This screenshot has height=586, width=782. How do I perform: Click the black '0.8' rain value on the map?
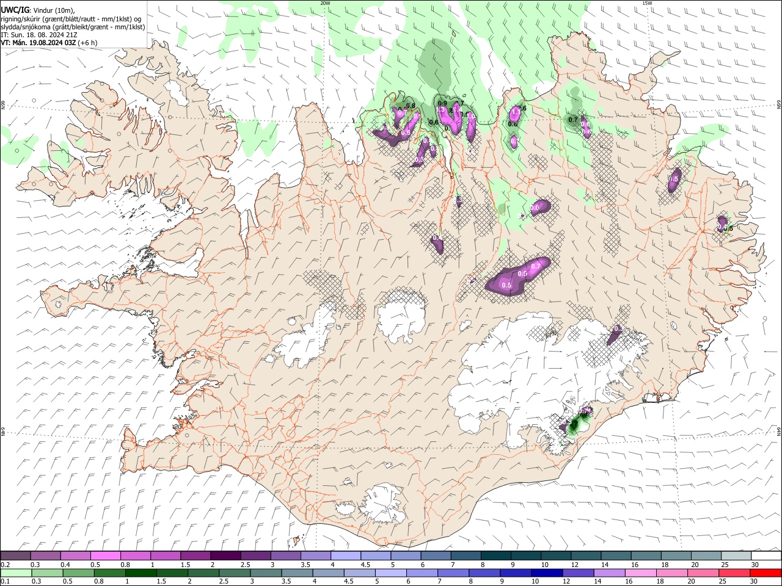click(x=411, y=106)
